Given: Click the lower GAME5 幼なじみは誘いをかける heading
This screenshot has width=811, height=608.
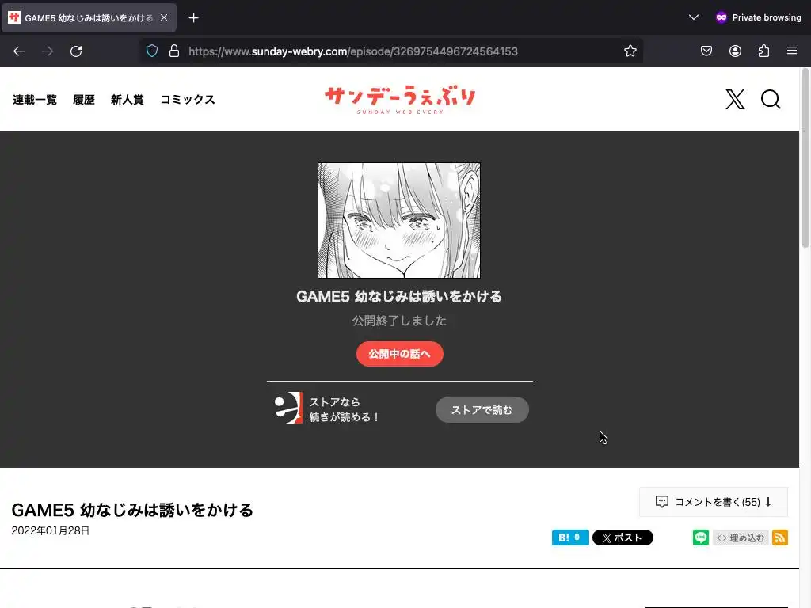Looking at the screenshot, I should pyautogui.click(x=132, y=510).
